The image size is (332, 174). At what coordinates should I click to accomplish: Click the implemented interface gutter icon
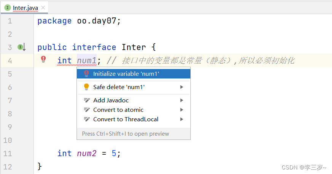pyautogui.click(x=22, y=47)
